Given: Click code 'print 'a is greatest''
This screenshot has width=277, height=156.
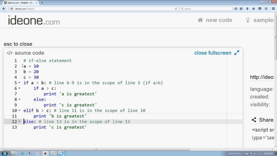Looking at the screenshot, I should (70, 94).
